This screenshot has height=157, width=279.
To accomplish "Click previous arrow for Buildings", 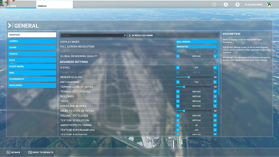I will click(x=178, y=96).
